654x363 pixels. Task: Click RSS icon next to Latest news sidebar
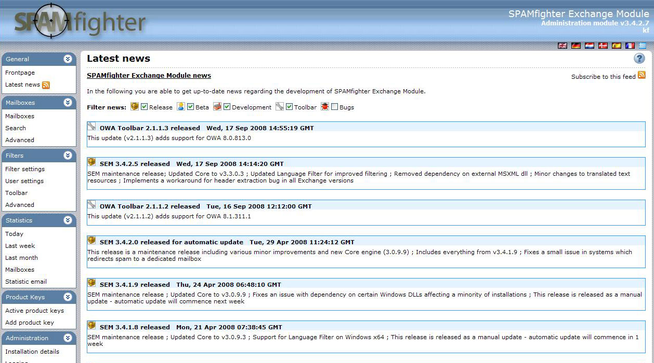point(46,85)
